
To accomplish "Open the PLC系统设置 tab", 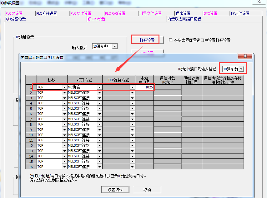I will (x=47, y=13).
